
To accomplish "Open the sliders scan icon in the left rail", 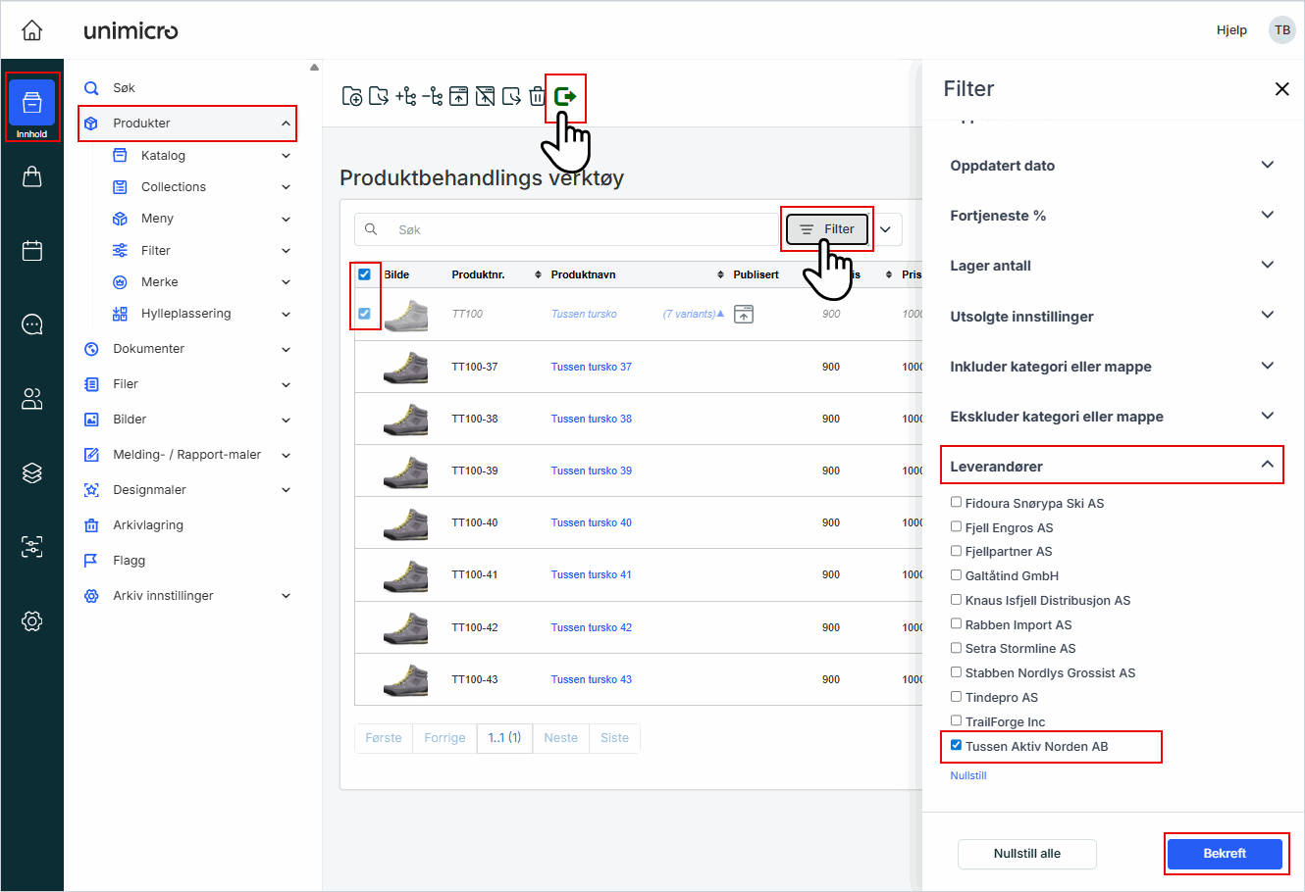I will (32, 547).
